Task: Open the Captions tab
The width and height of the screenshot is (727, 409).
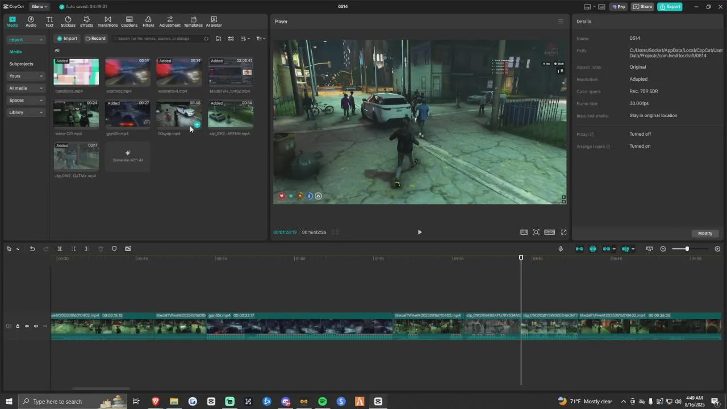Action: [x=129, y=22]
